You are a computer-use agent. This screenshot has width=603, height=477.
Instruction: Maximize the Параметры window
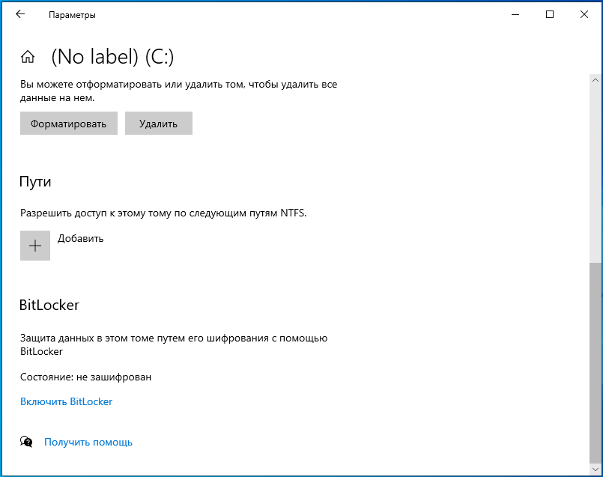tap(550, 15)
